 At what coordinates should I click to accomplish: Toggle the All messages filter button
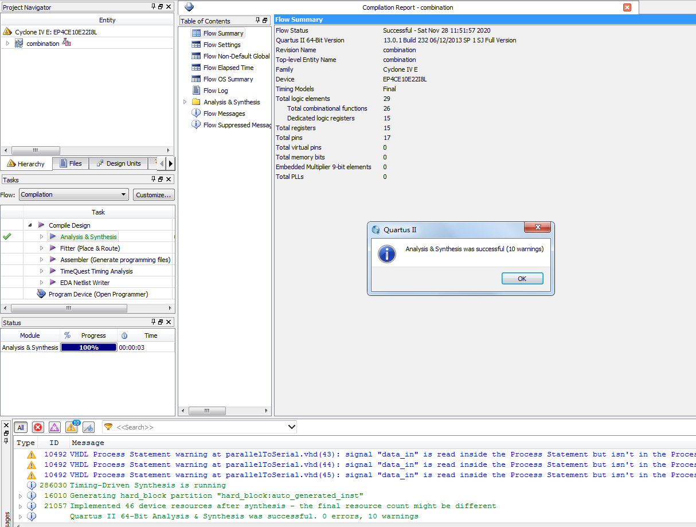click(x=21, y=427)
